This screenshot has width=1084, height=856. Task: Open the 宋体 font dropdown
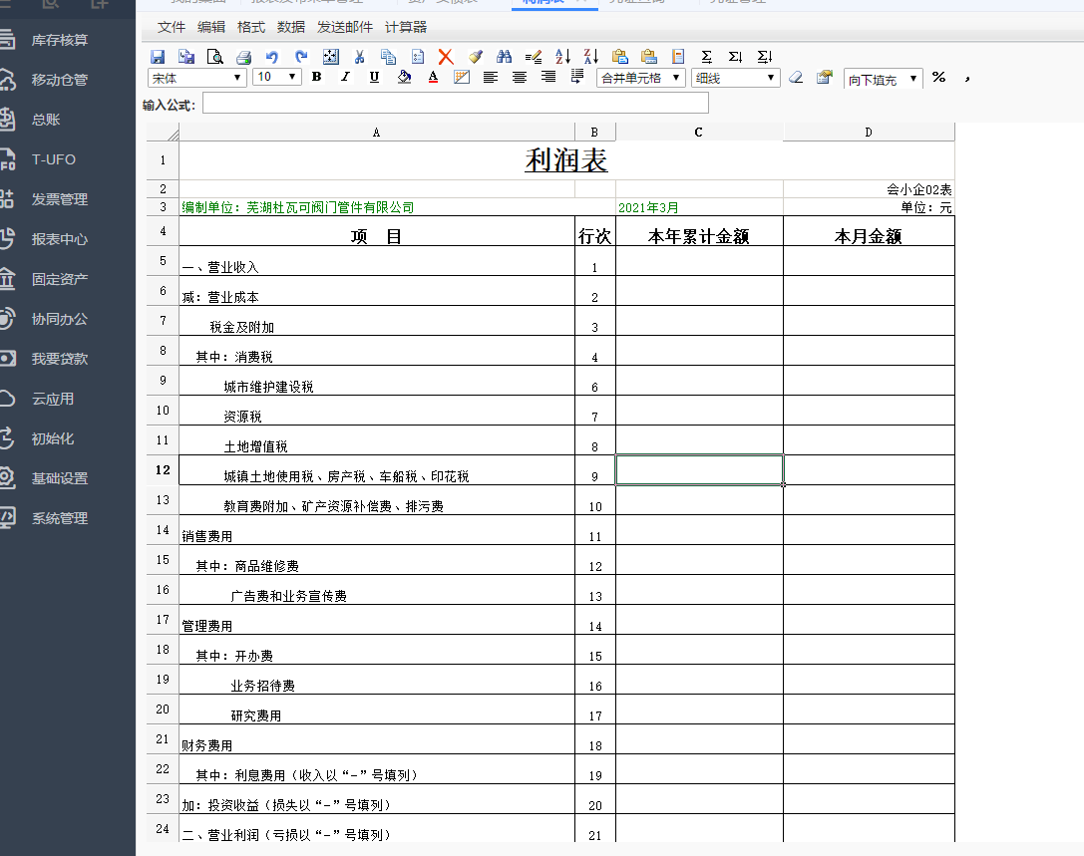(197, 78)
